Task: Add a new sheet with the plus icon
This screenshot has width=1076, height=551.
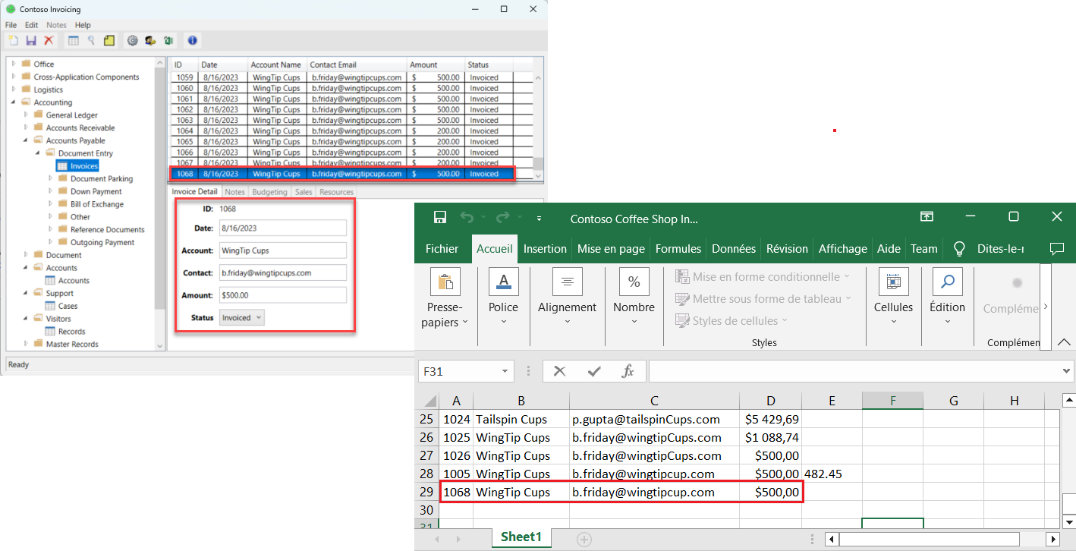Action: [x=584, y=540]
